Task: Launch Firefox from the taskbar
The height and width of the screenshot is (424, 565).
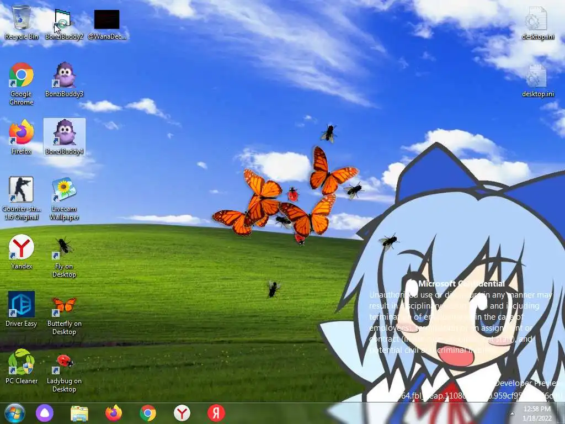Action: 114,413
